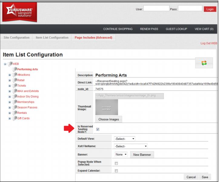Click the WEB root folder icon
Screen dimensions: 219x182
(x=9, y=64)
